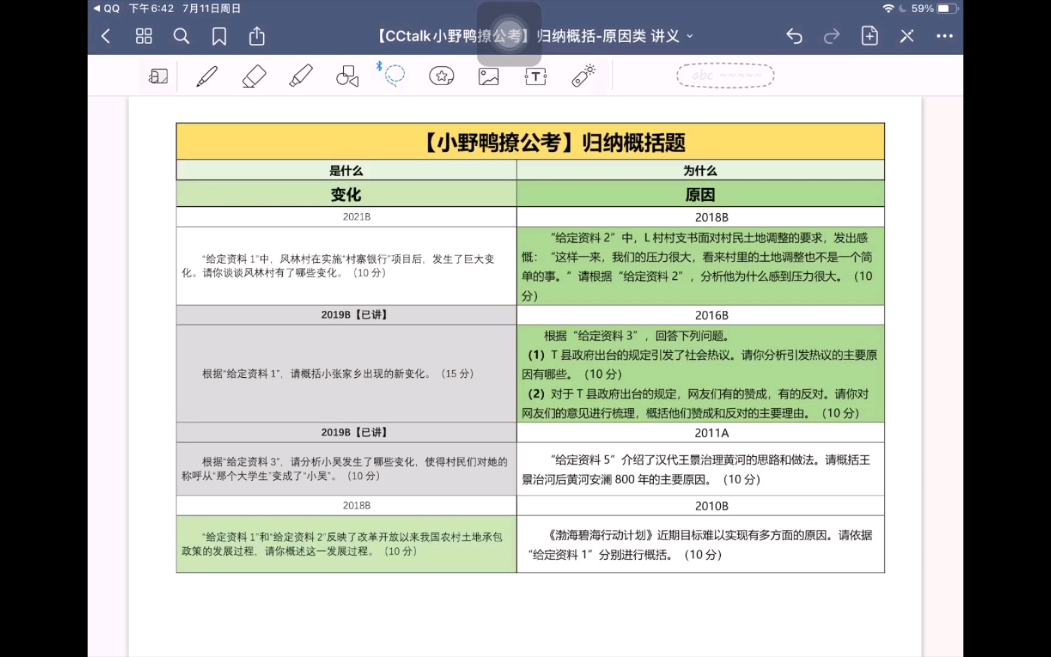Activate the laser pointer tool
The height and width of the screenshot is (657, 1051).
[x=583, y=75]
